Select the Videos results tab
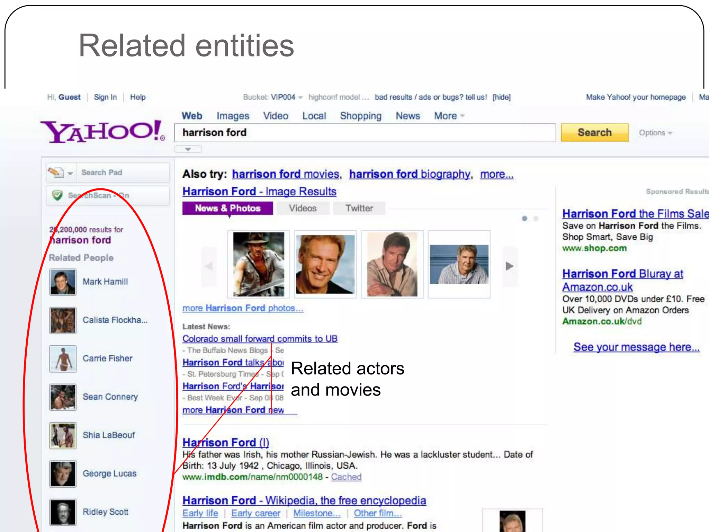Screen dimensions: 709x532 [303, 208]
